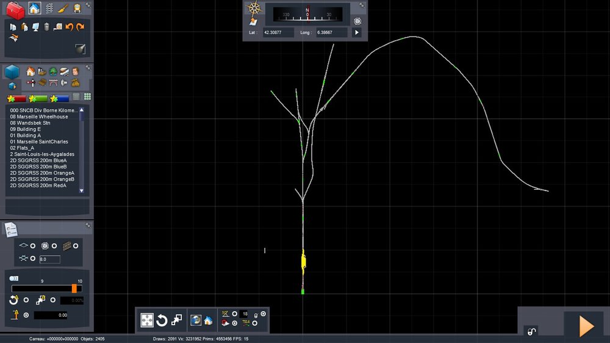The width and height of the screenshot is (610, 343).
Task: Click the redo arrow icon
Action: [x=80, y=27]
